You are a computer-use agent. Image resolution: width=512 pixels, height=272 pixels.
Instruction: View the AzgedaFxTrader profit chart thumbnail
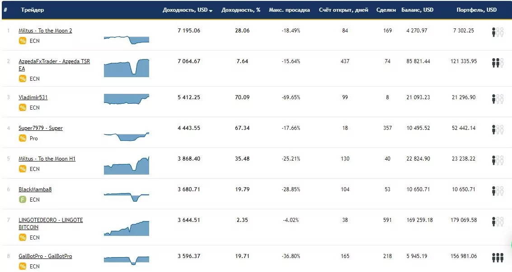[x=127, y=68]
